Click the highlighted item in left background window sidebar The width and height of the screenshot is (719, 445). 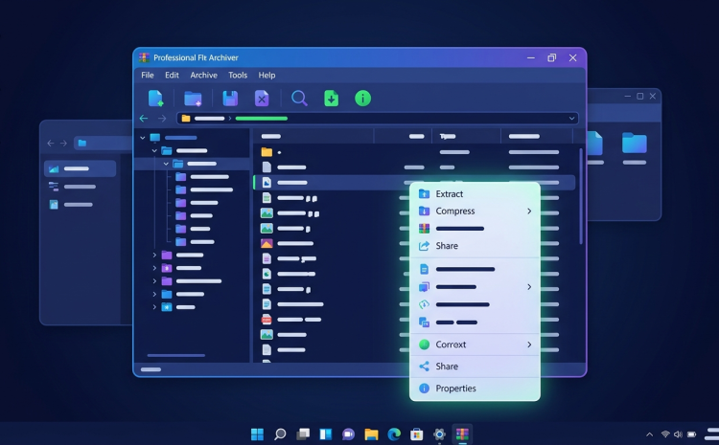80,168
